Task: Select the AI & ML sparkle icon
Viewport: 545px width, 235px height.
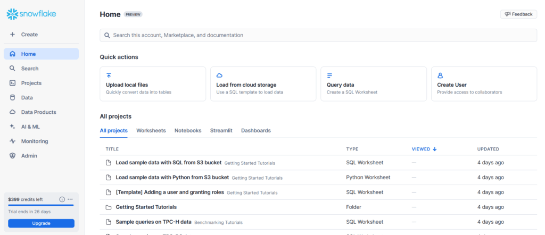Action: 13,127
